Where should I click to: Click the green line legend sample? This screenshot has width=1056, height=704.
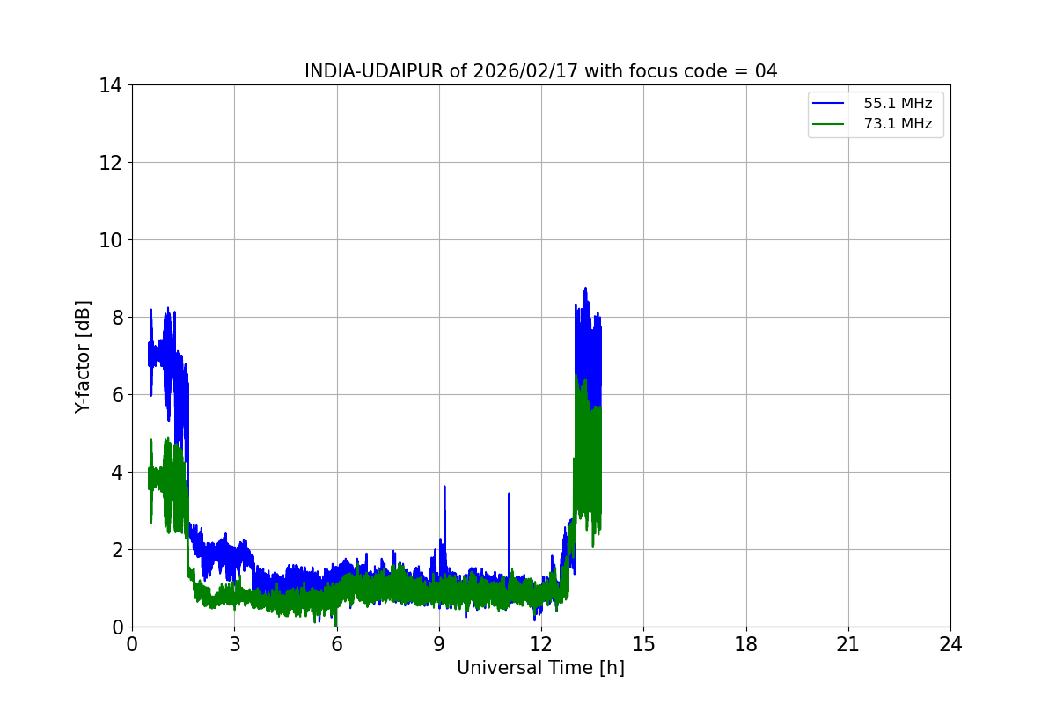click(828, 124)
